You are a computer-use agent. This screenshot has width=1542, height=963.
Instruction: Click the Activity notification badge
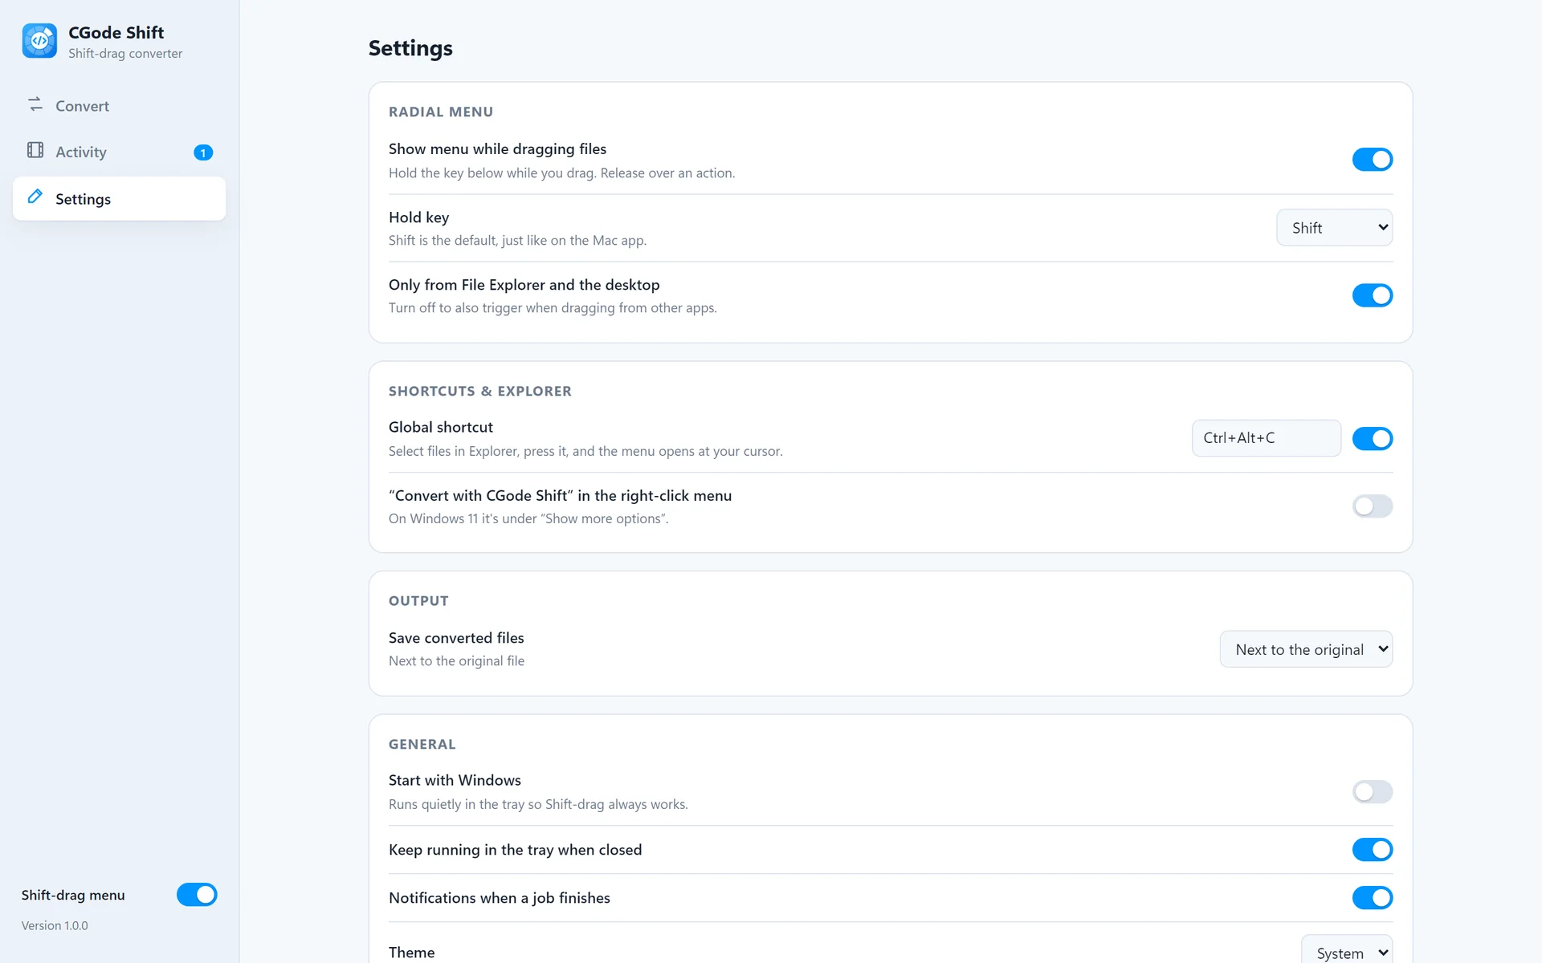(x=203, y=152)
